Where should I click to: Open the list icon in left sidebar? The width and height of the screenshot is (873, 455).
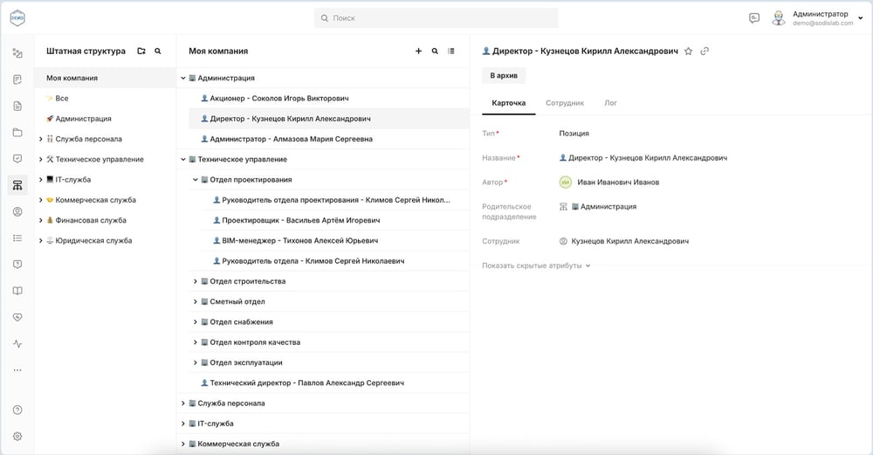(17, 238)
